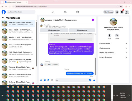Image resolution: width=132 pixels, height=101 pixels.
Task: Click the browser address bar URL
Action: click(31, 7)
